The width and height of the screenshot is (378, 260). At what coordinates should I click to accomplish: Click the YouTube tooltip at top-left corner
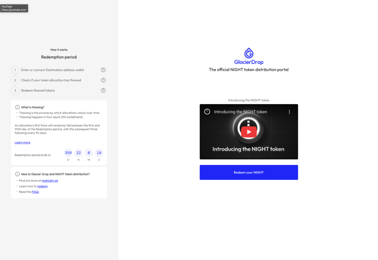pyautogui.click(x=14, y=8)
